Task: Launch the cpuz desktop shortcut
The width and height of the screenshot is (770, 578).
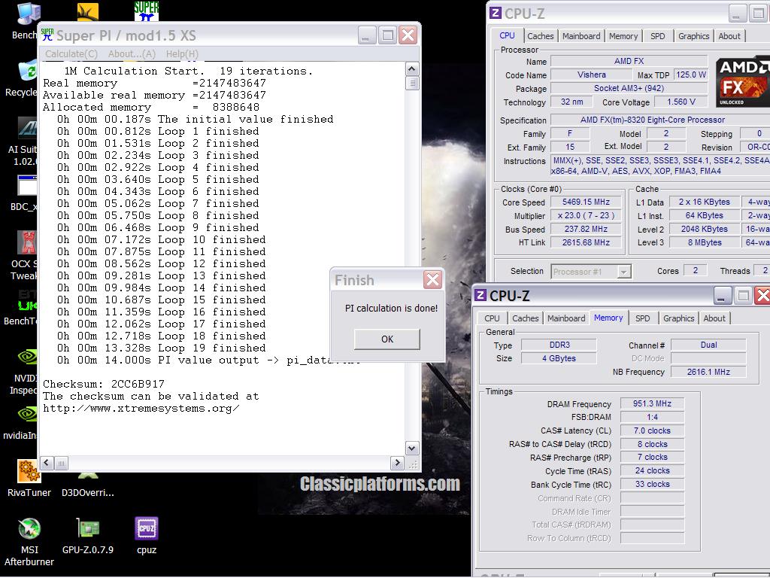Action: pyautogui.click(x=147, y=536)
